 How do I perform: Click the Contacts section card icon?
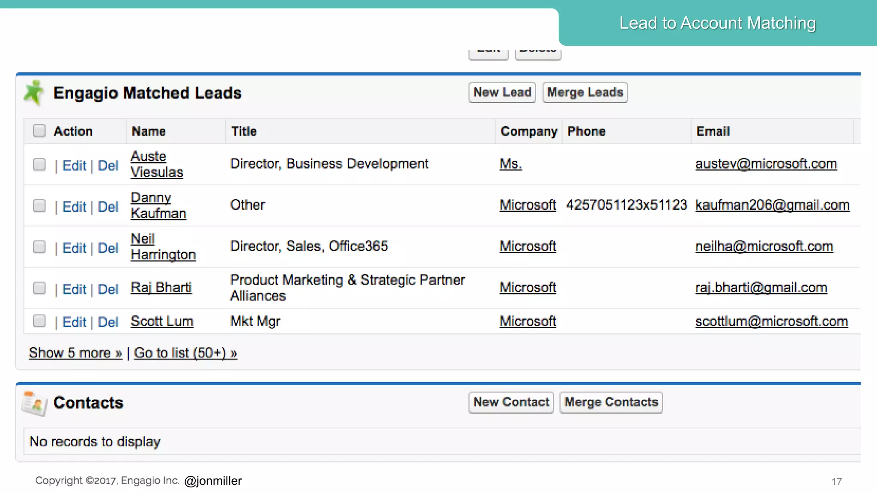[x=34, y=403]
